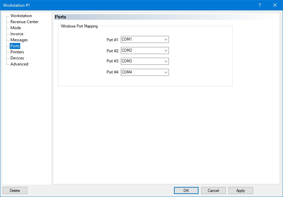The height and width of the screenshot is (197, 283).
Task: Click the help question mark icon
Action: tap(259, 5)
